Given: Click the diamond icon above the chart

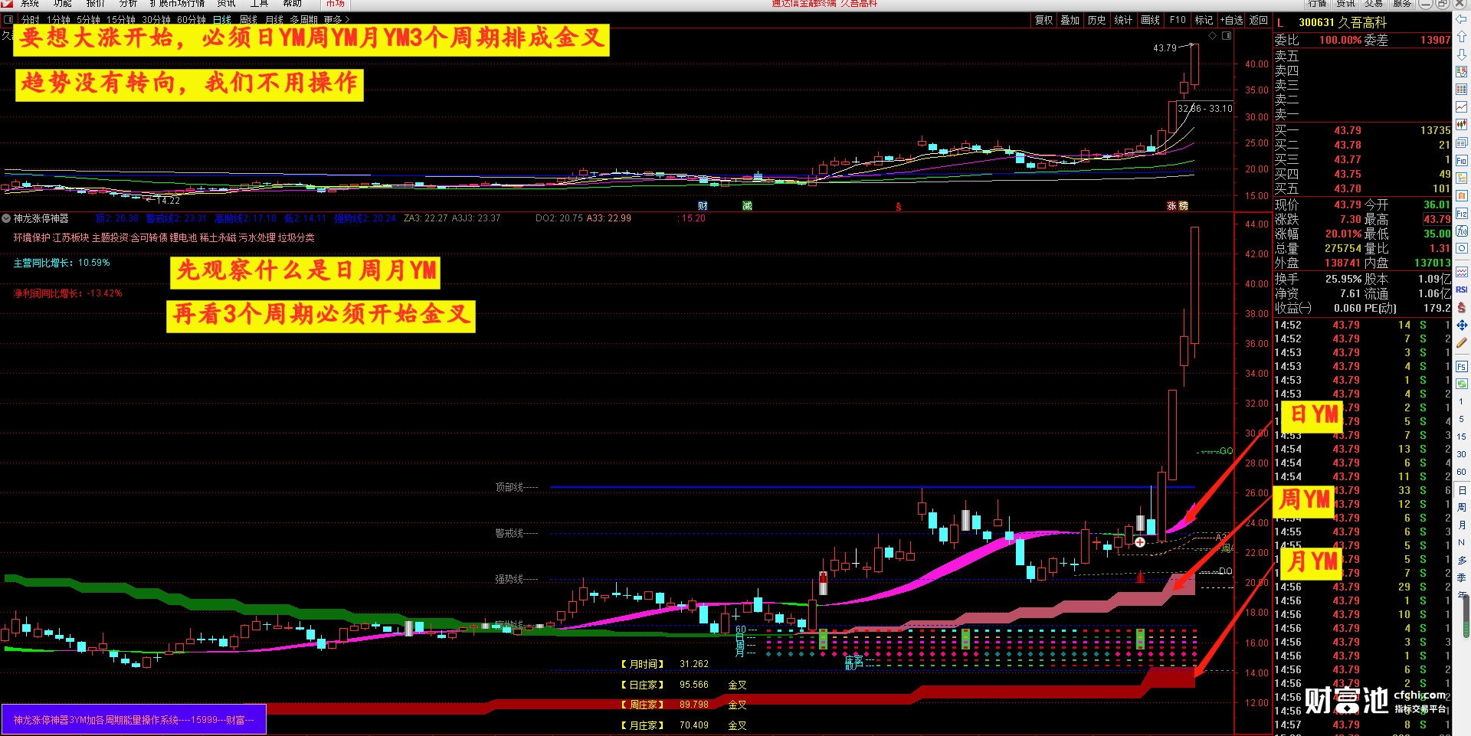Looking at the screenshot, I should 1213,36.
